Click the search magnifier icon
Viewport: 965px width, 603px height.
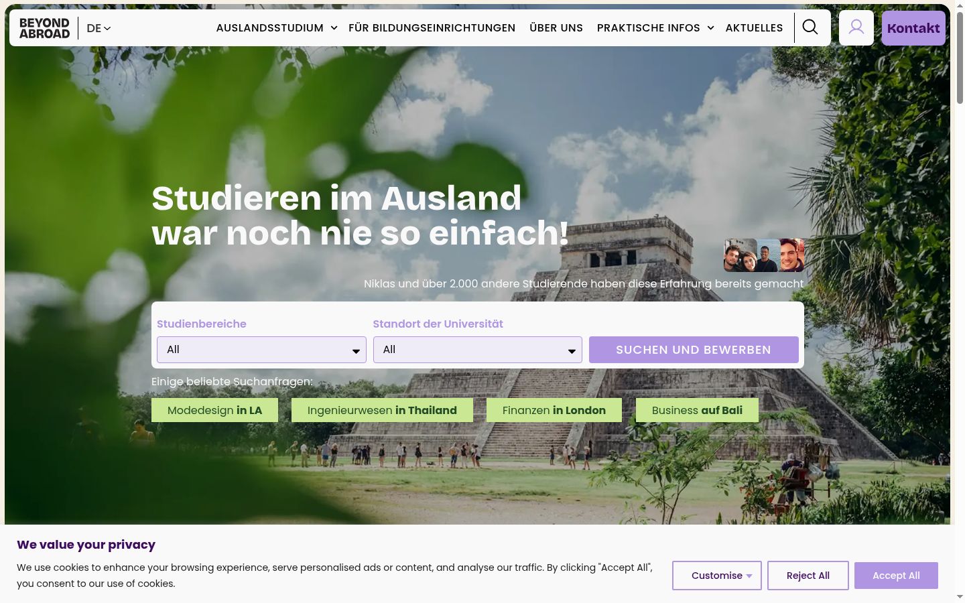click(810, 27)
